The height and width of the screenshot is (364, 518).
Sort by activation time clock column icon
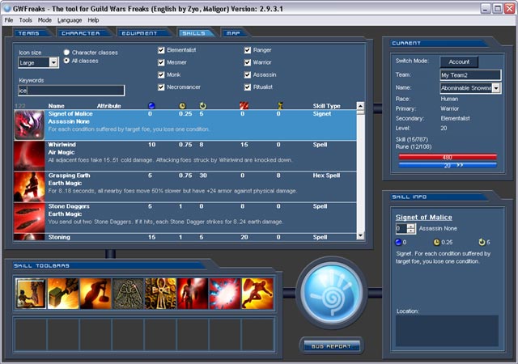click(x=182, y=106)
